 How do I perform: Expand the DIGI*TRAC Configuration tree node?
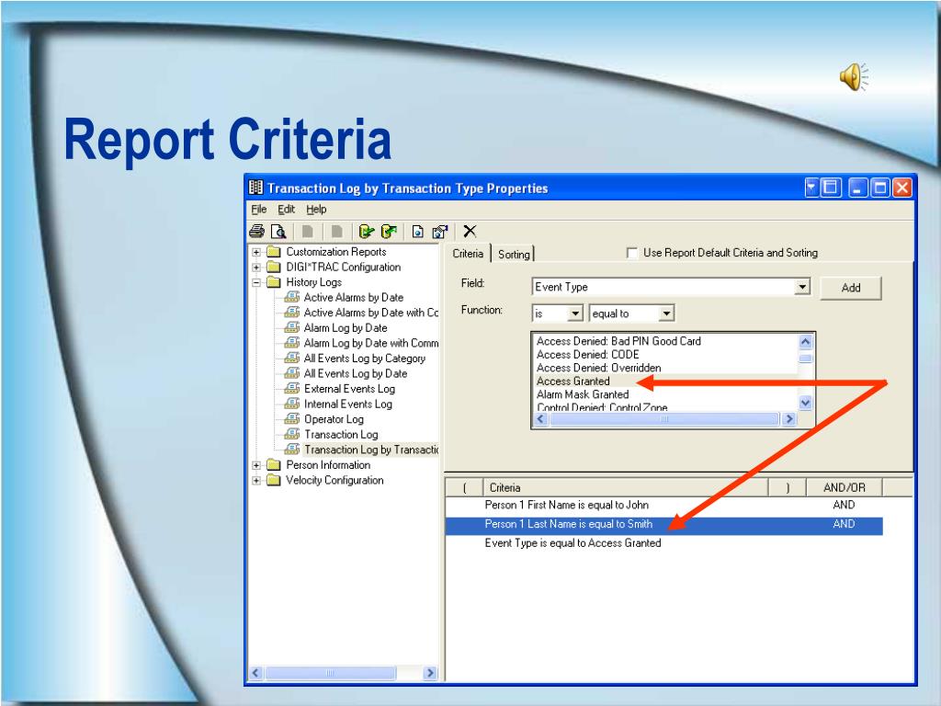point(256,268)
